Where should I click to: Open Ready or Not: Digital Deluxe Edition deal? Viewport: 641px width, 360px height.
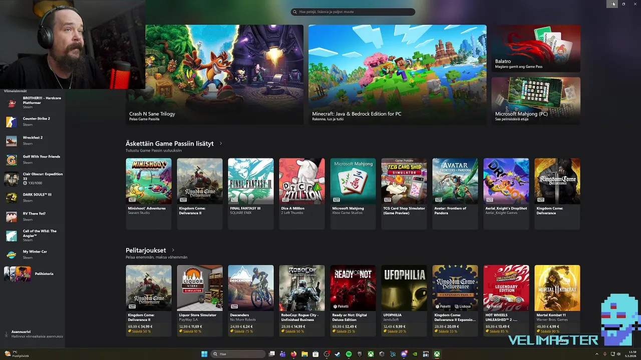(x=353, y=300)
